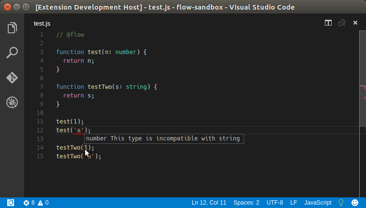
Task: Click the error tooltip message
Action: (163, 139)
